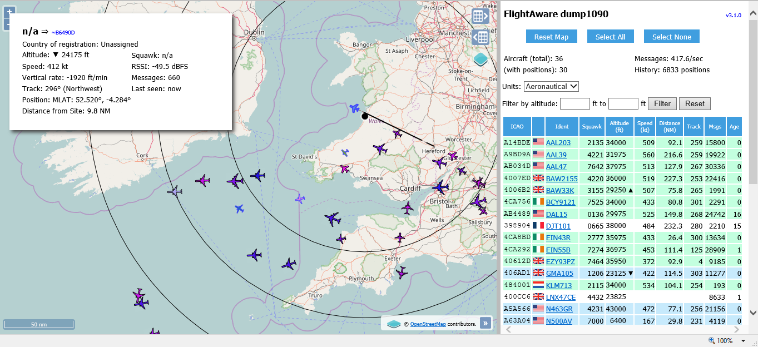Click the scroll-down arrow of the aircraft list
Image resolution: width=758 pixels, height=347 pixels.
(x=753, y=313)
